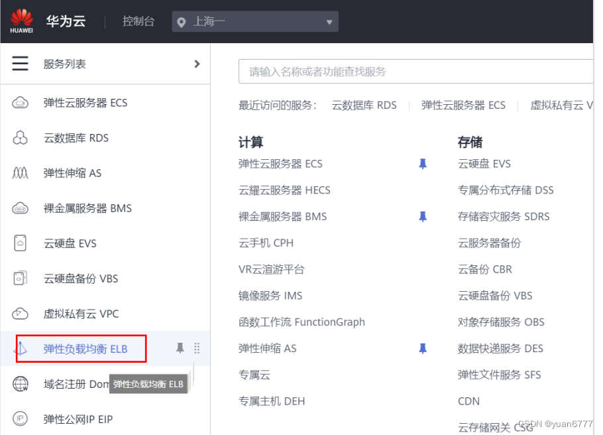Open 专属云 service
Viewport: 603px width, 435px height.
[x=254, y=375]
